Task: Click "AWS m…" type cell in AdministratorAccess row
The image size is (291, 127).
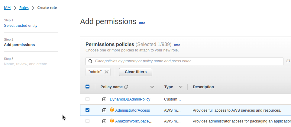Action: click(172, 110)
